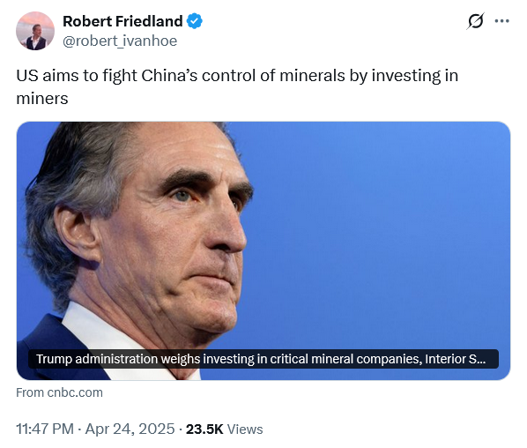Open the three-dot more options menu
This screenshot has height=448, width=527.
click(501, 21)
